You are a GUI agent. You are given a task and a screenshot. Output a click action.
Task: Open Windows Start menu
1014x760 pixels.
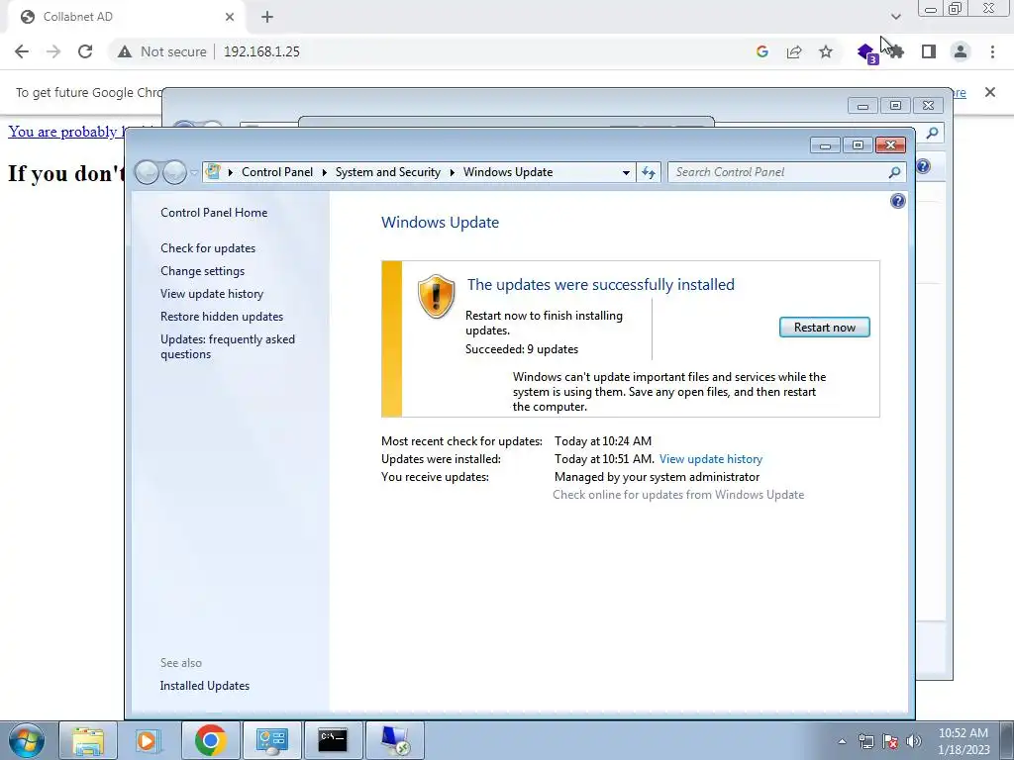pos(27,740)
